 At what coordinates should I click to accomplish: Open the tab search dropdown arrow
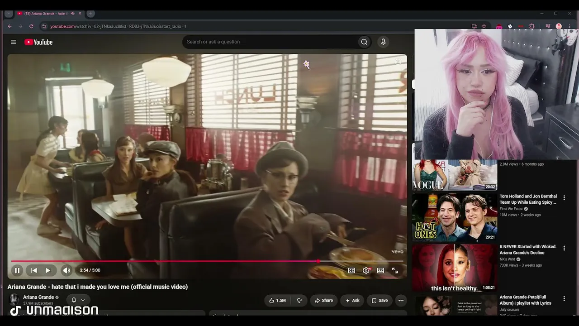[9, 14]
